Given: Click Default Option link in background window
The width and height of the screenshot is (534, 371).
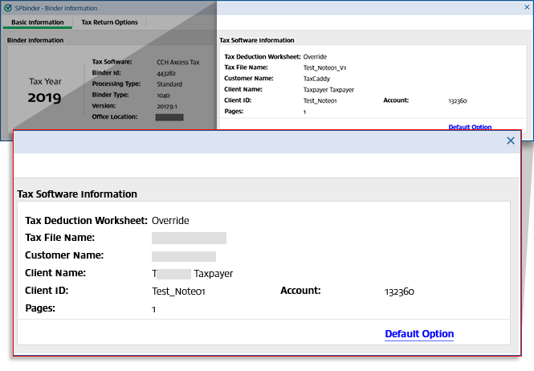Looking at the screenshot, I should [x=470, y=127].
